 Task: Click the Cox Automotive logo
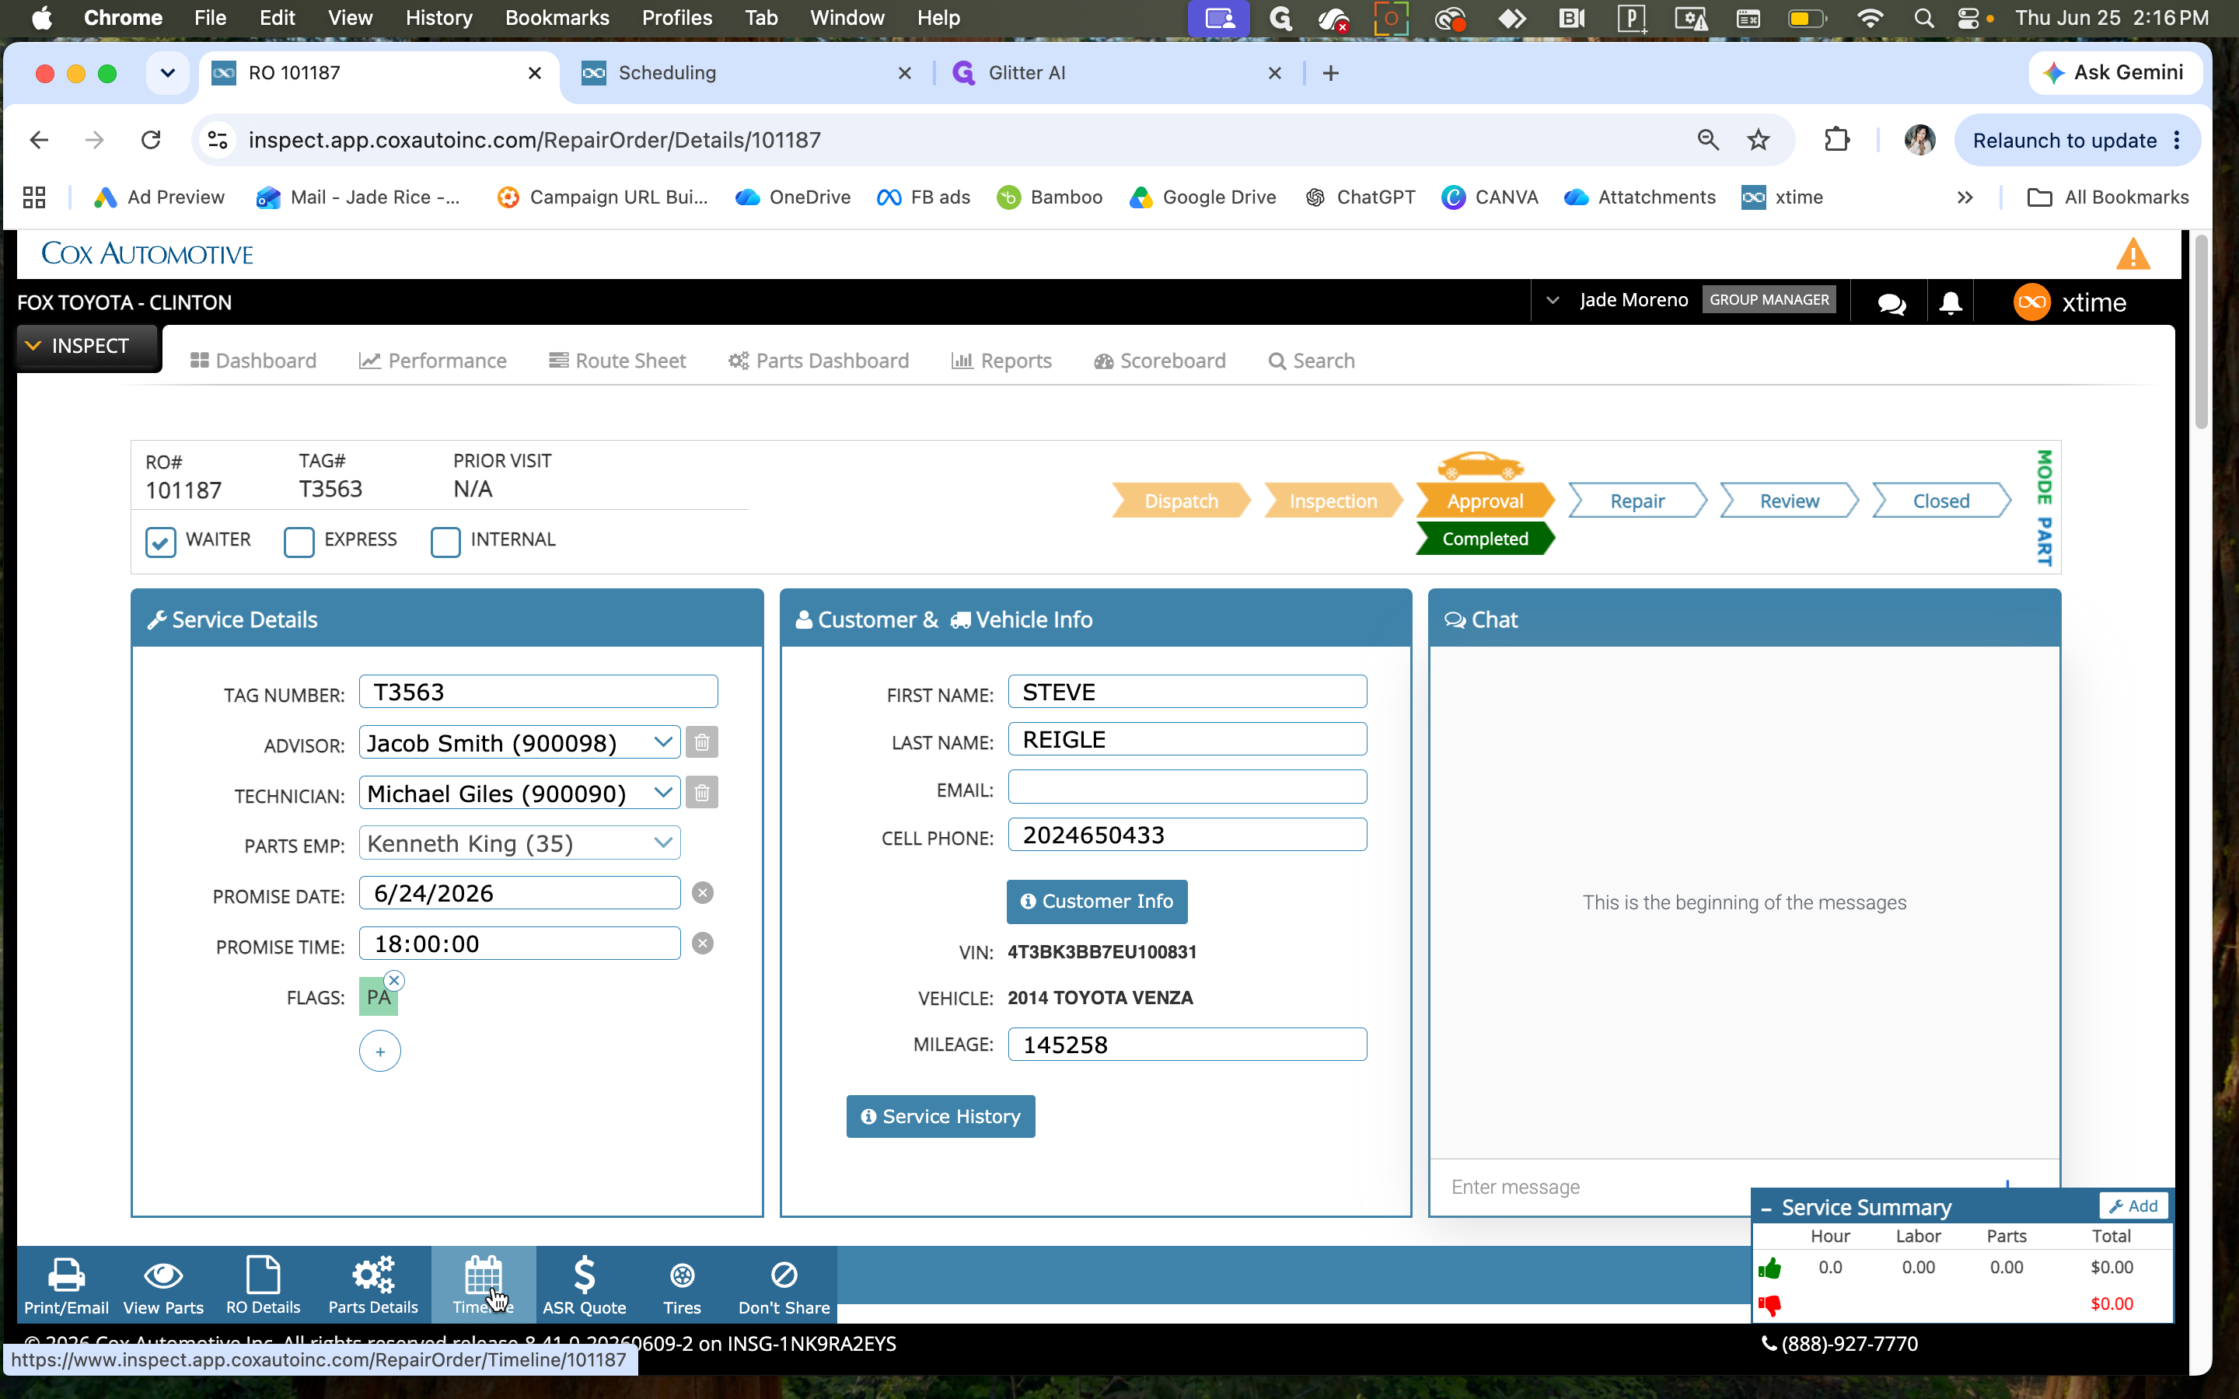147,253
